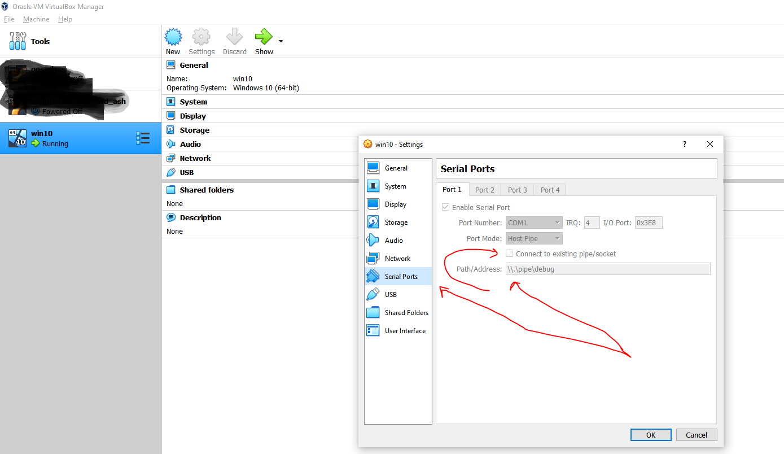The height and width of the screenshot is (454, 784).
Task: Open the Port Number COM1 dropdown
Action: click(x=534, y=222)
